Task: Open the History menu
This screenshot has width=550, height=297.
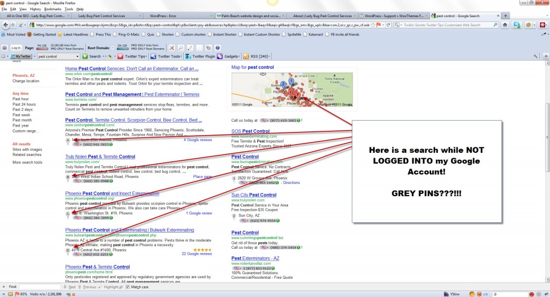Action: [35, 9]
